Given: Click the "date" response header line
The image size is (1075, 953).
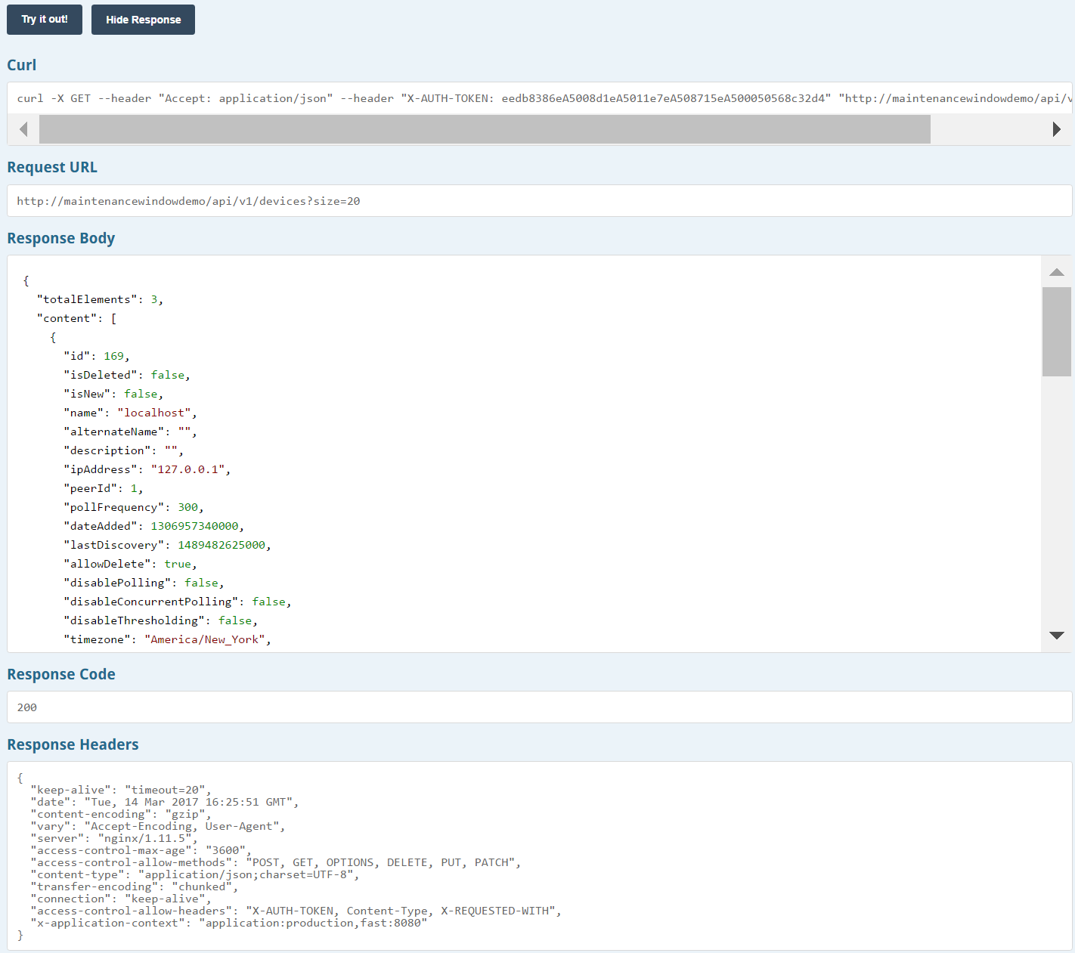Looking at the screenshot, I should (165, 802).
